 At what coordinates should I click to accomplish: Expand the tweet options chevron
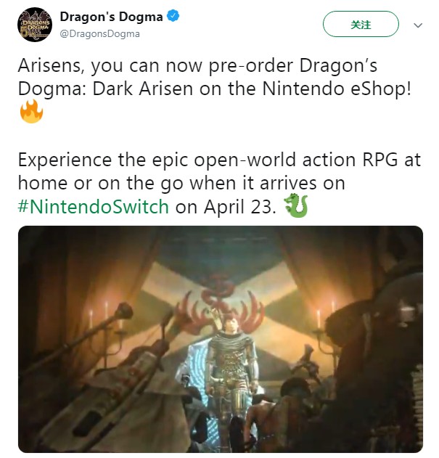[x=418, y=25]
